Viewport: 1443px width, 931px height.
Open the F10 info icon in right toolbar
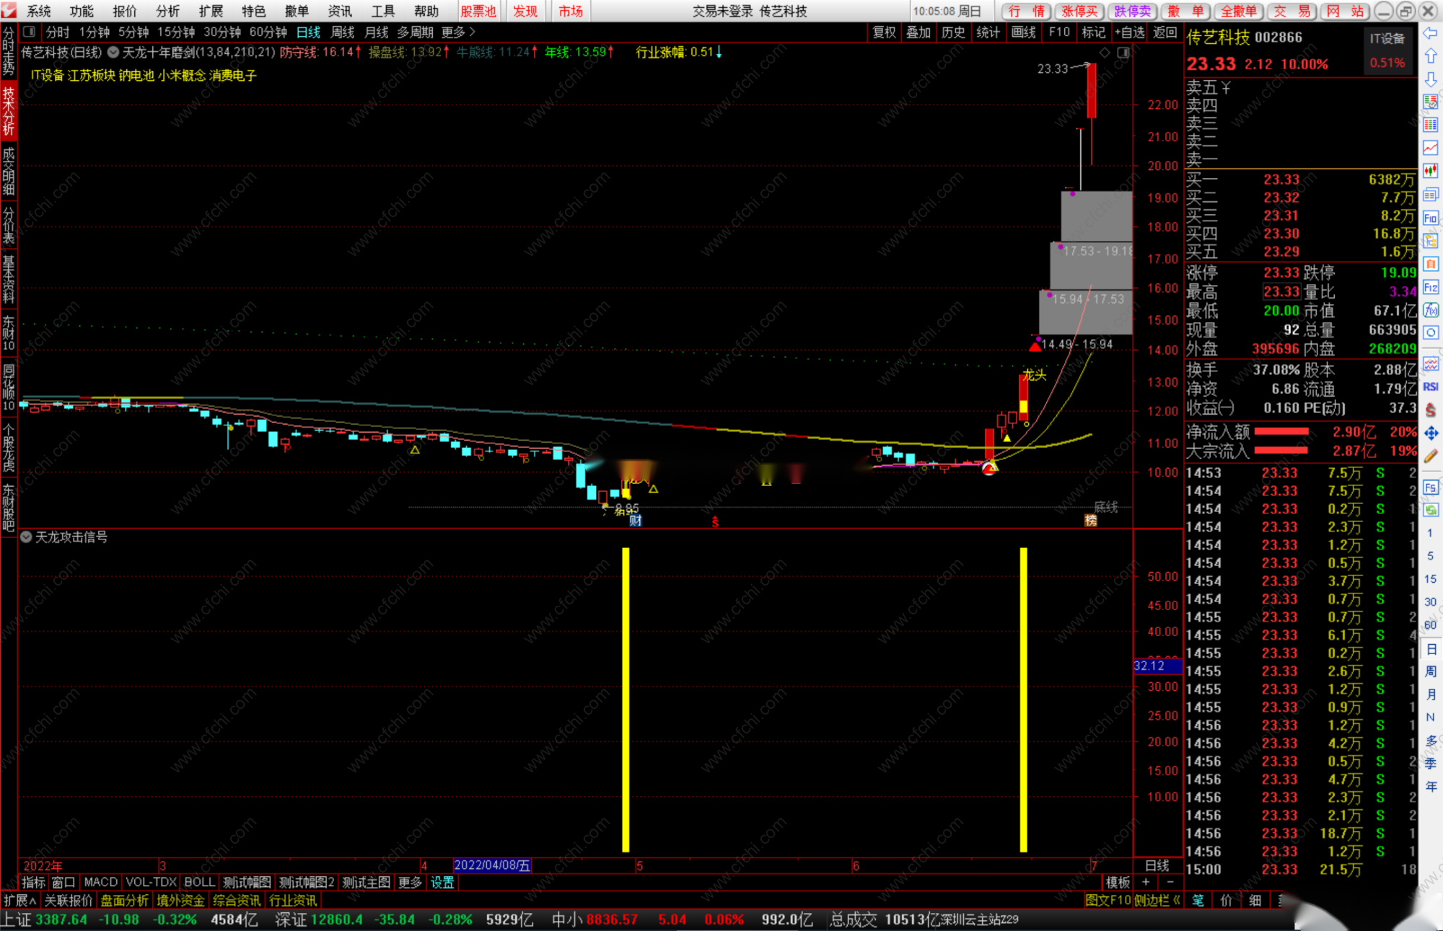[1431, 217]
